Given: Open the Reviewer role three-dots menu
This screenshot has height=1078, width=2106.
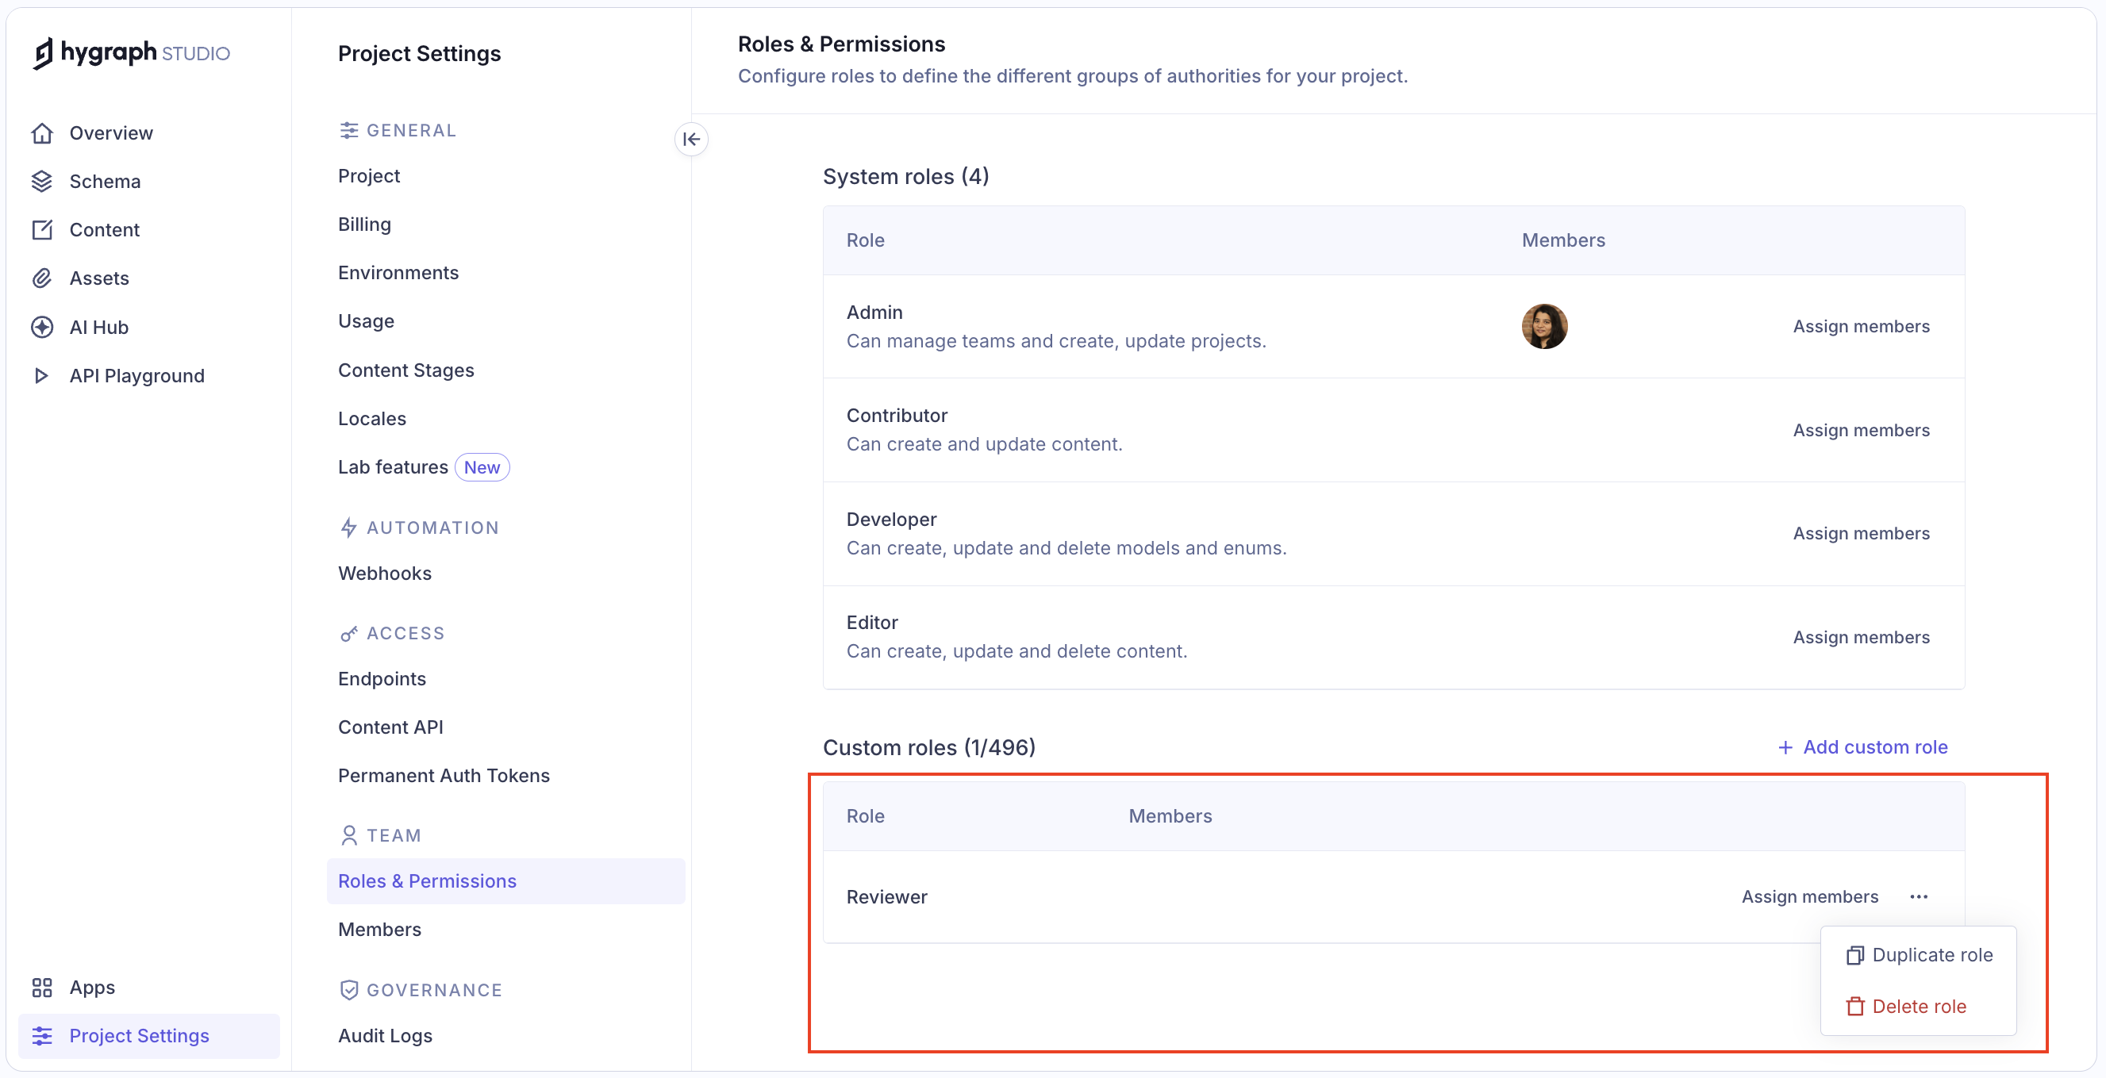Looking at the screenshot, I should (x=1919, y=896).
